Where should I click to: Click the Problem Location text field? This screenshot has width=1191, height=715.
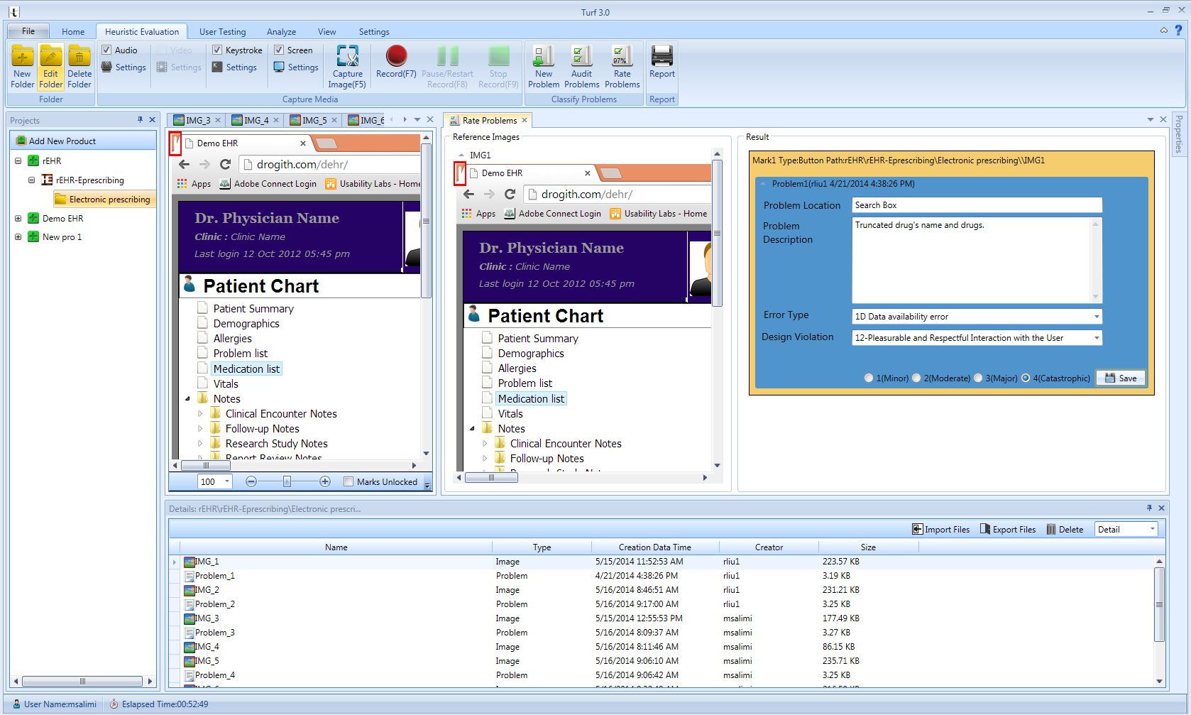click(x=976, y=205)
